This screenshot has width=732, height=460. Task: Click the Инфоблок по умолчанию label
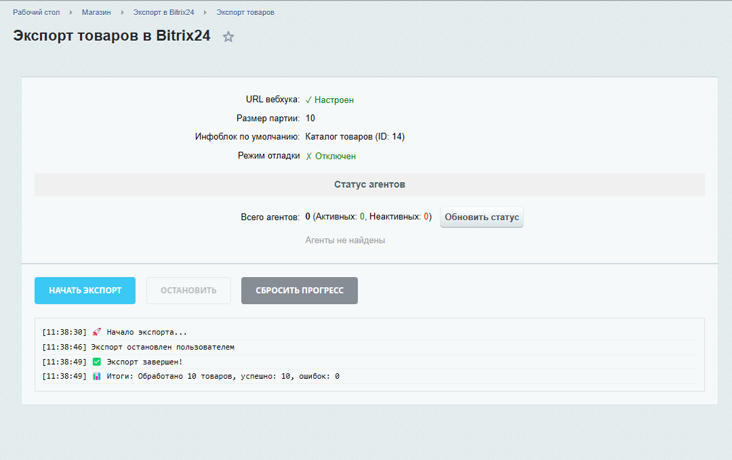tap(247, 137)
